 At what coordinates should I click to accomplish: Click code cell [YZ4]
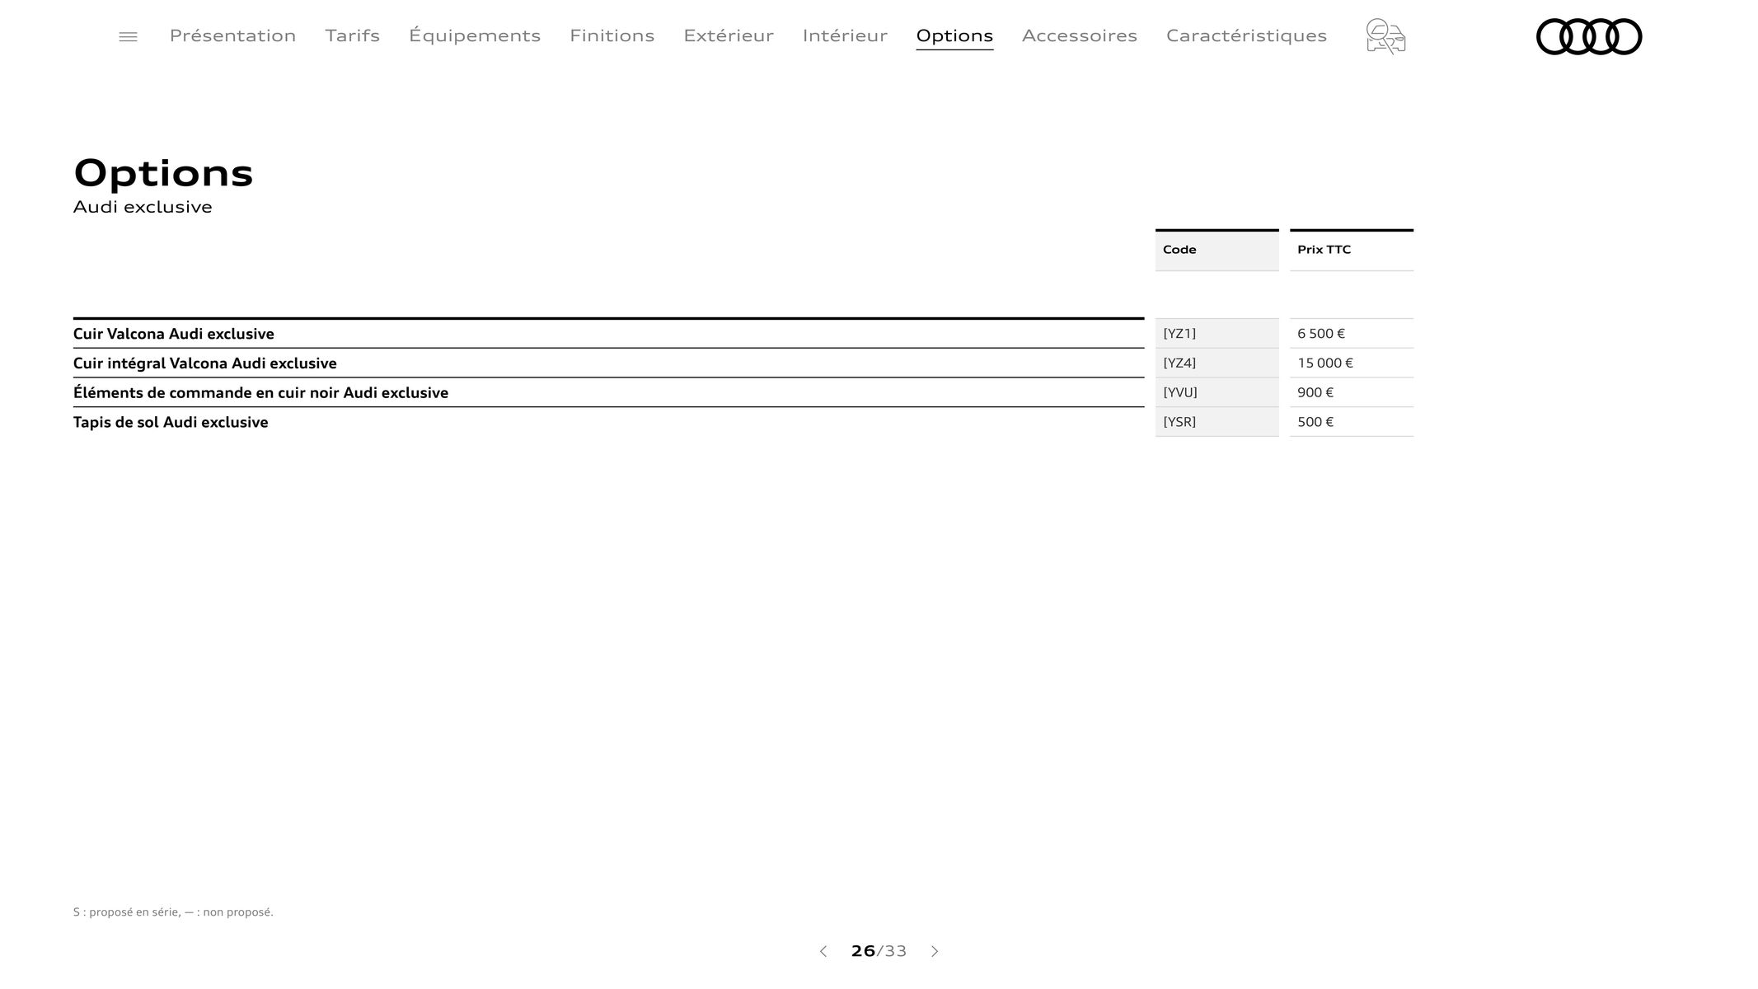pyautogui.click(x=1217, y=363)
